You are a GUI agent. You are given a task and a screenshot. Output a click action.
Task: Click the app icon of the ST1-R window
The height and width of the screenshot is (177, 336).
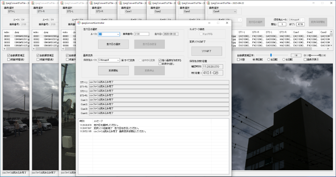point(33,3)
